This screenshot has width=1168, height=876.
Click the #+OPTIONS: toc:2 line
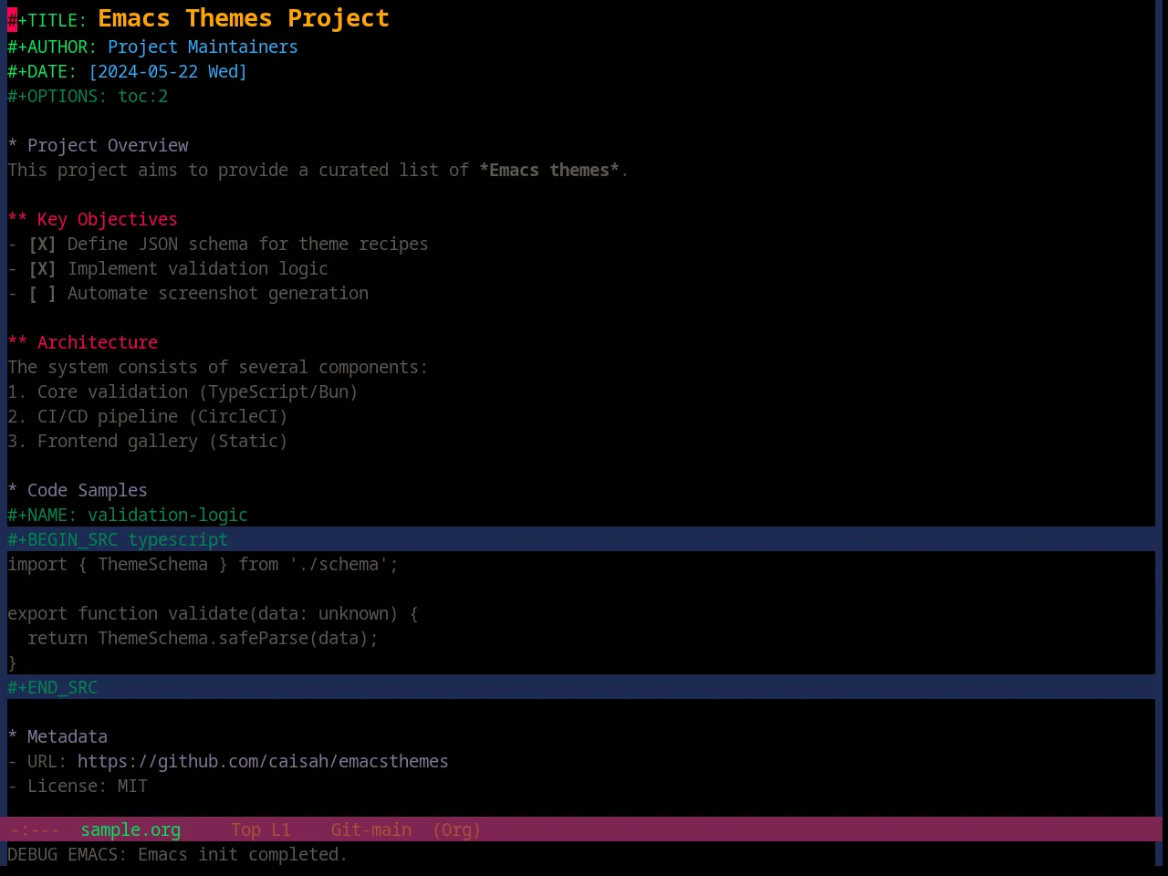(x=88, y=96)
